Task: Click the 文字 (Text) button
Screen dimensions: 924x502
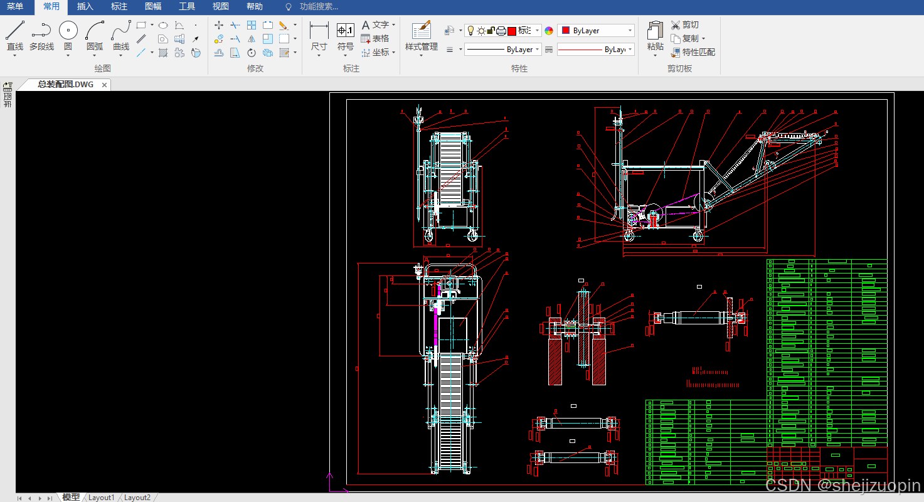Action: [375, 24]
